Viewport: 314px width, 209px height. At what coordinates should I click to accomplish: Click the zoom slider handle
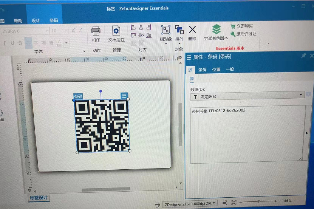(x=259, y=201)
